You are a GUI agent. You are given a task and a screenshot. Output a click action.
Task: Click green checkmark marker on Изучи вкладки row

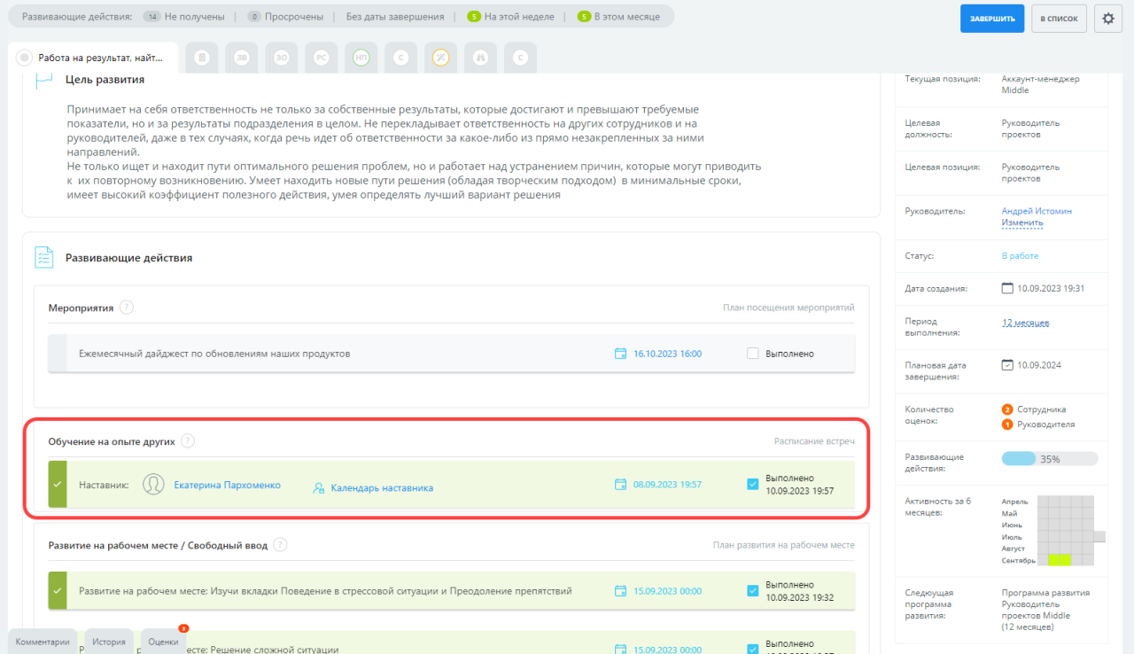58,591
